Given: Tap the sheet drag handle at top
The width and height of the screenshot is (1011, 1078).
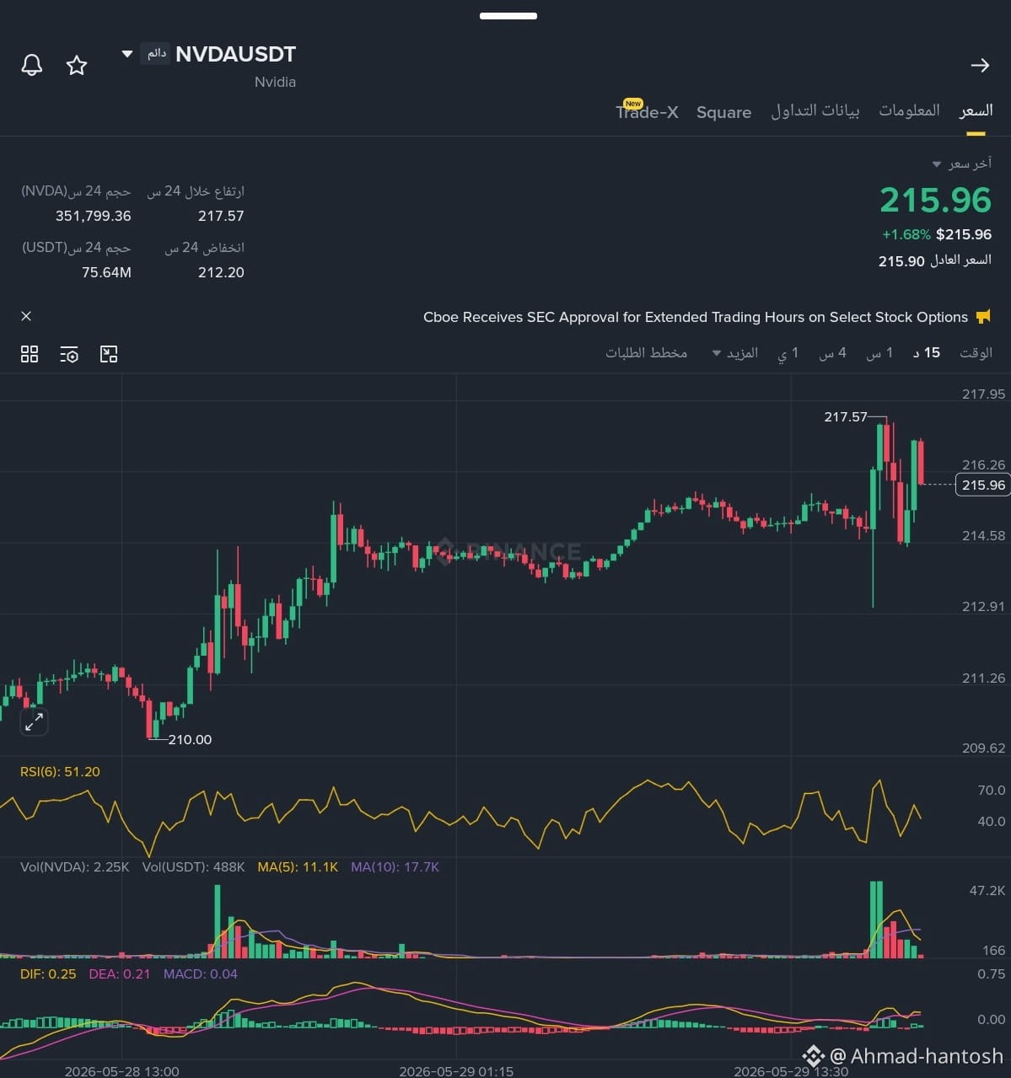Looking at the screenshot, I should (x=508, y=15).
